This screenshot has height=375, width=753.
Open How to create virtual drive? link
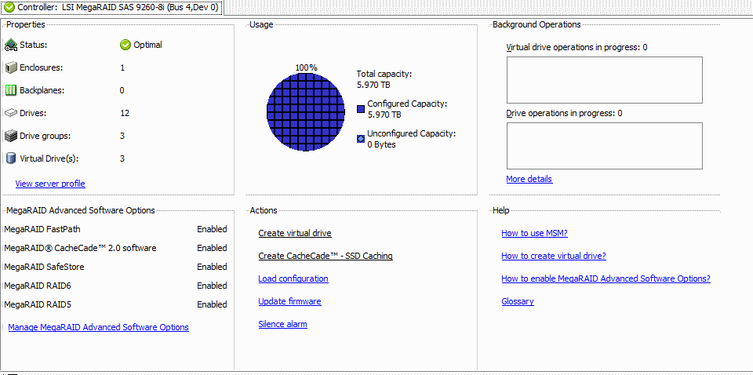click(554, 256)
